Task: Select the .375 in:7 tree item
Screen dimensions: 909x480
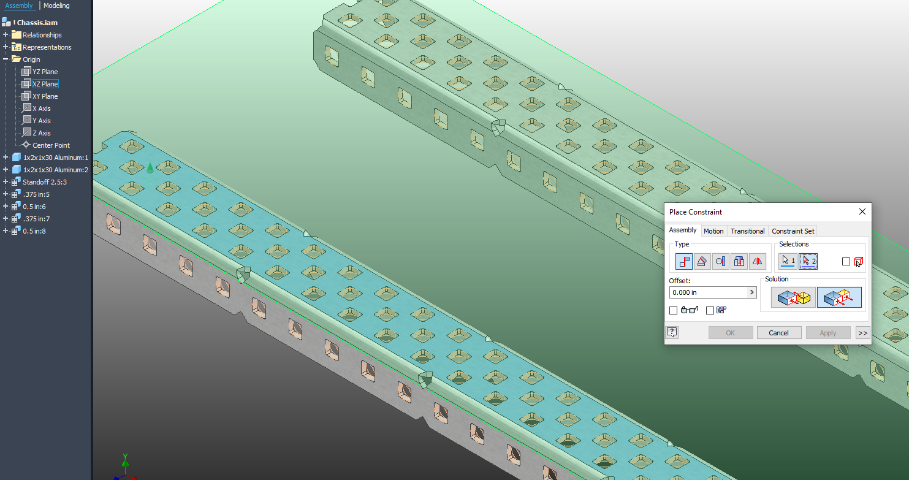Action: coord(36,219)
